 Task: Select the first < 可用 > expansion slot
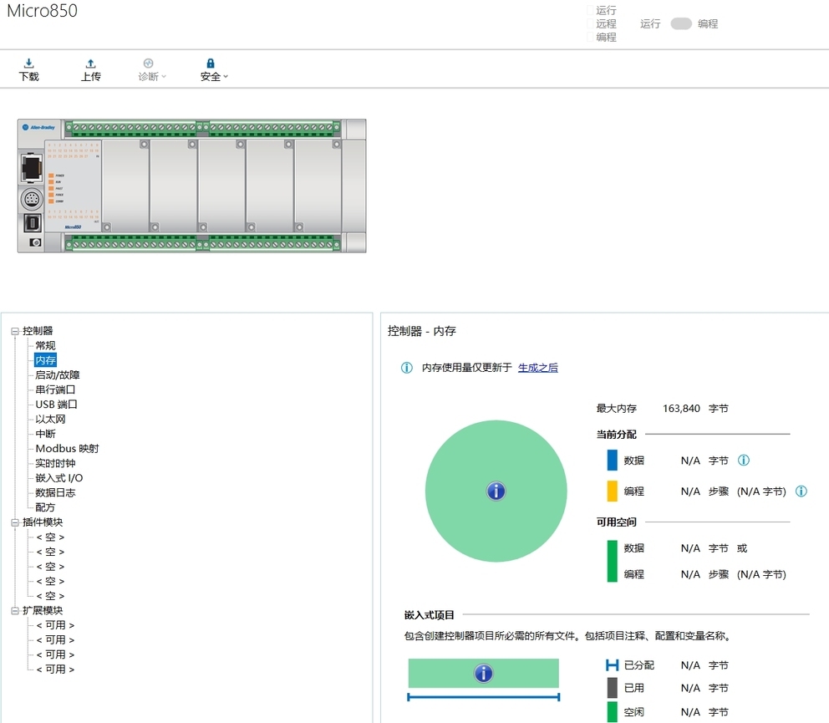[x=55, y=626]
